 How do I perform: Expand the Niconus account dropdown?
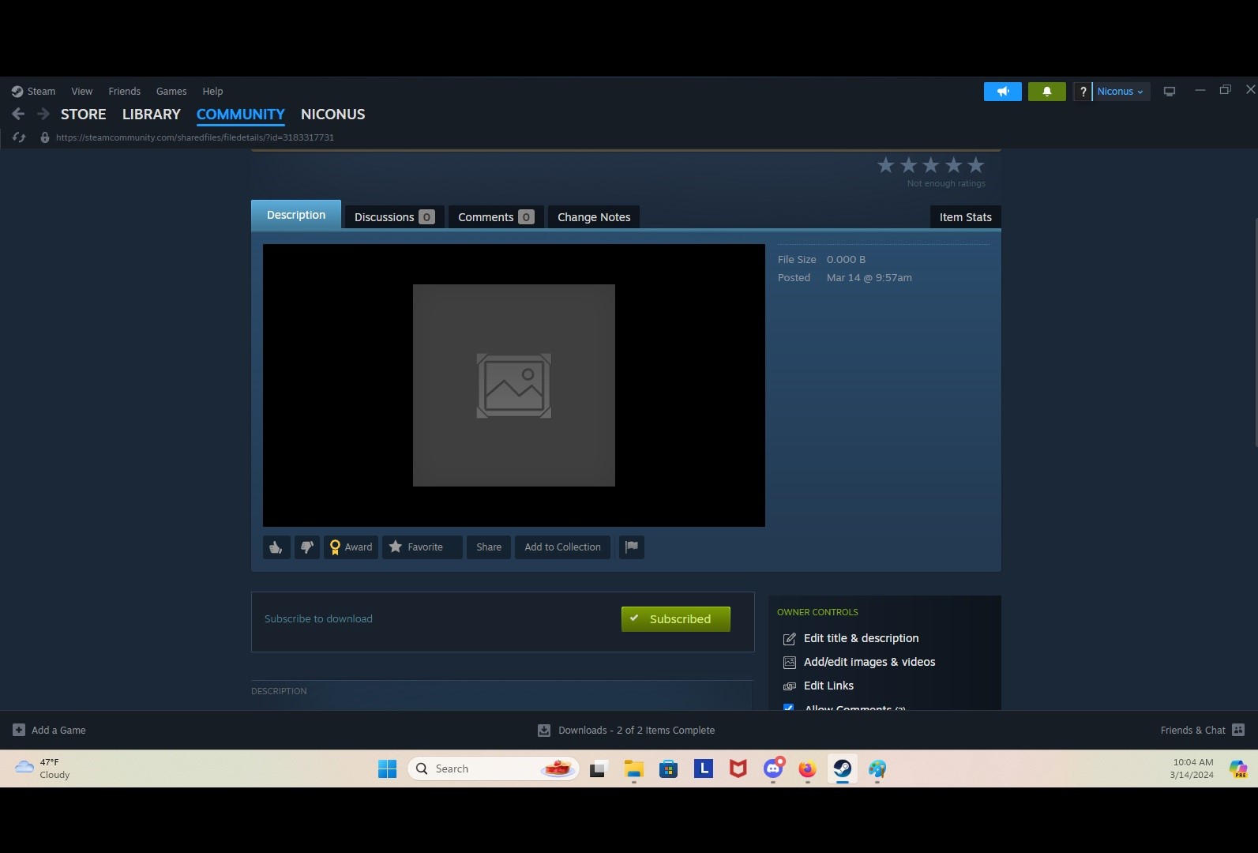pyautogui.click(x=1120, y=92)
